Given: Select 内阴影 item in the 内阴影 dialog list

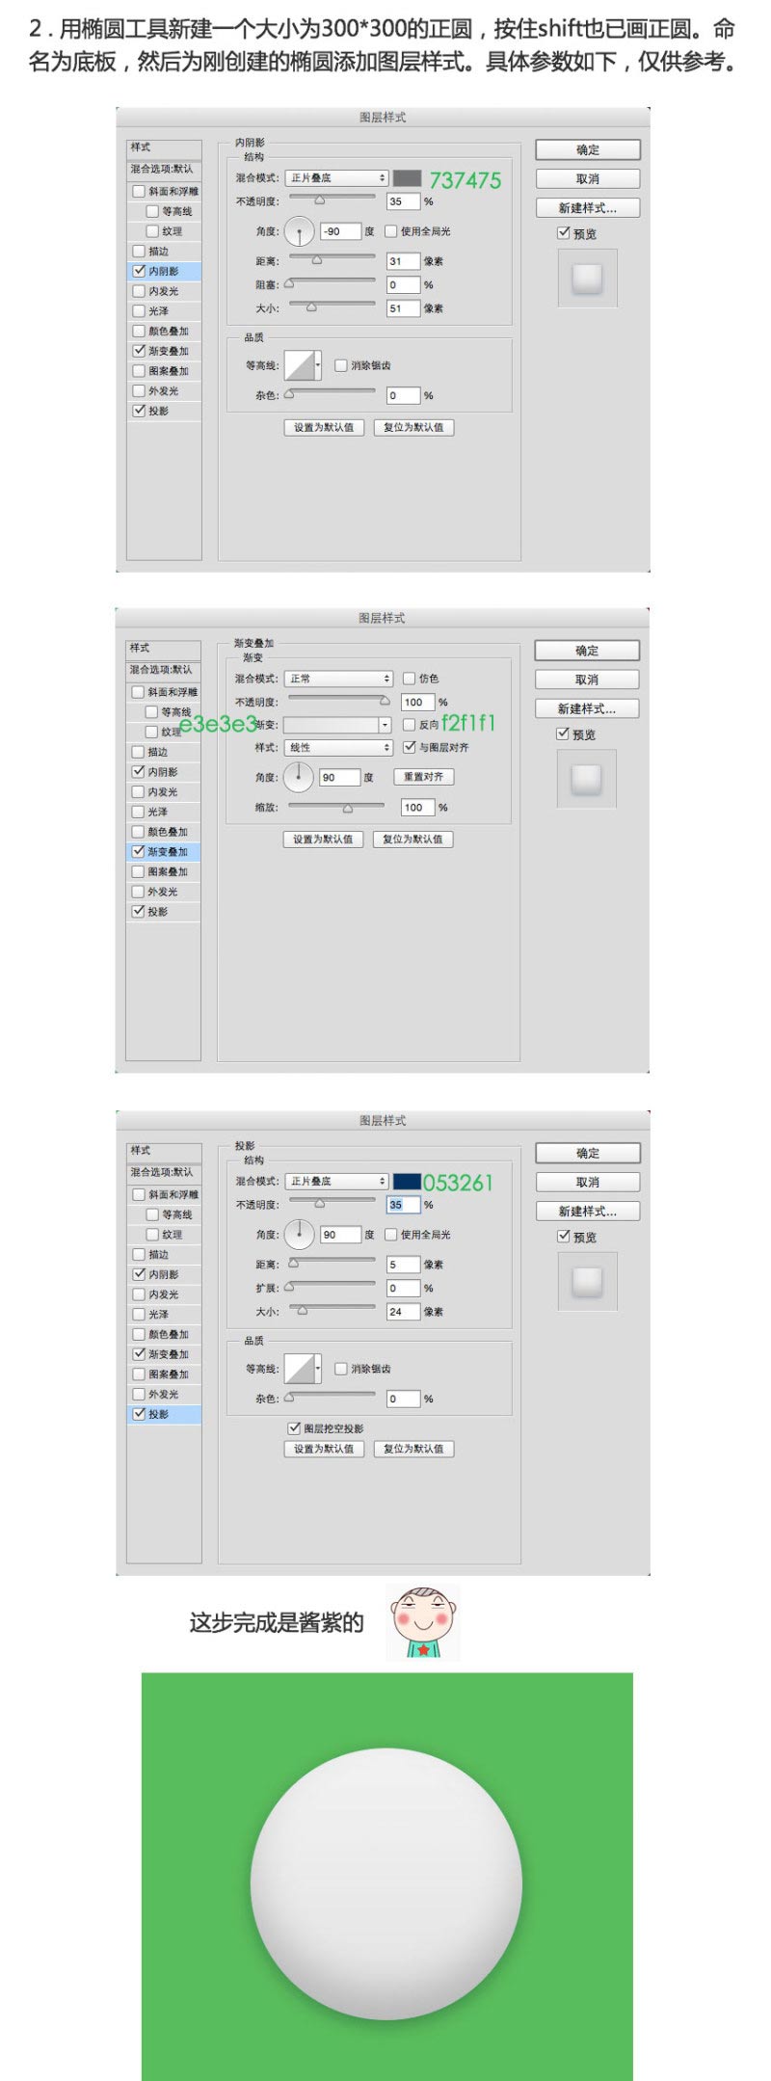Looking at the screenshot, I should (x=165, y=271).
